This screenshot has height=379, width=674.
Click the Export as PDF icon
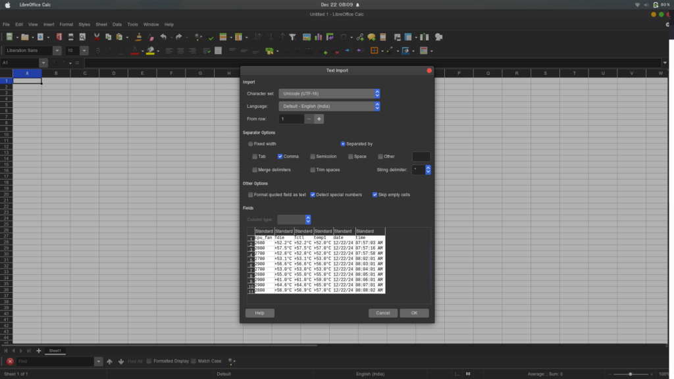[59, 37]
